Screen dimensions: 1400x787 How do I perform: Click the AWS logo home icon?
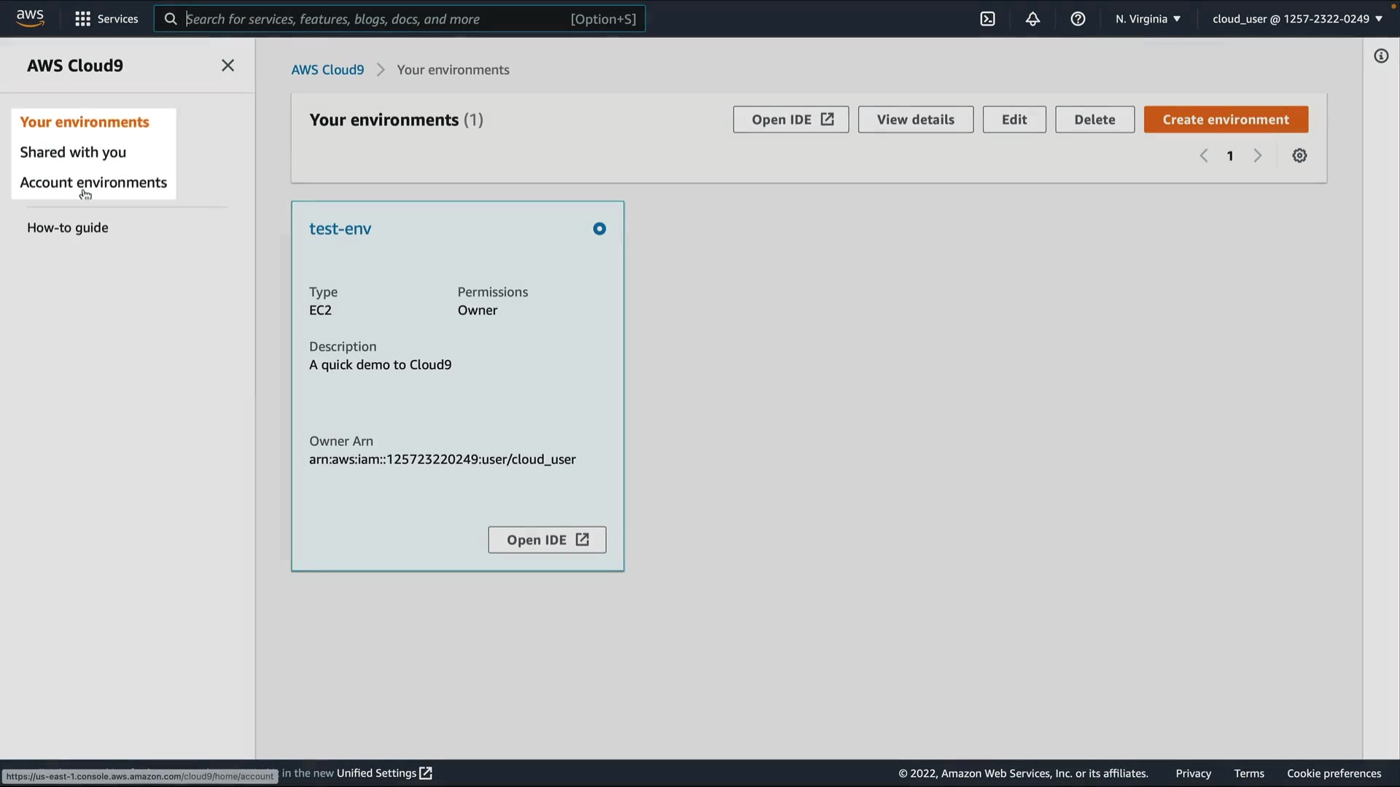click(x=30, y=17)
